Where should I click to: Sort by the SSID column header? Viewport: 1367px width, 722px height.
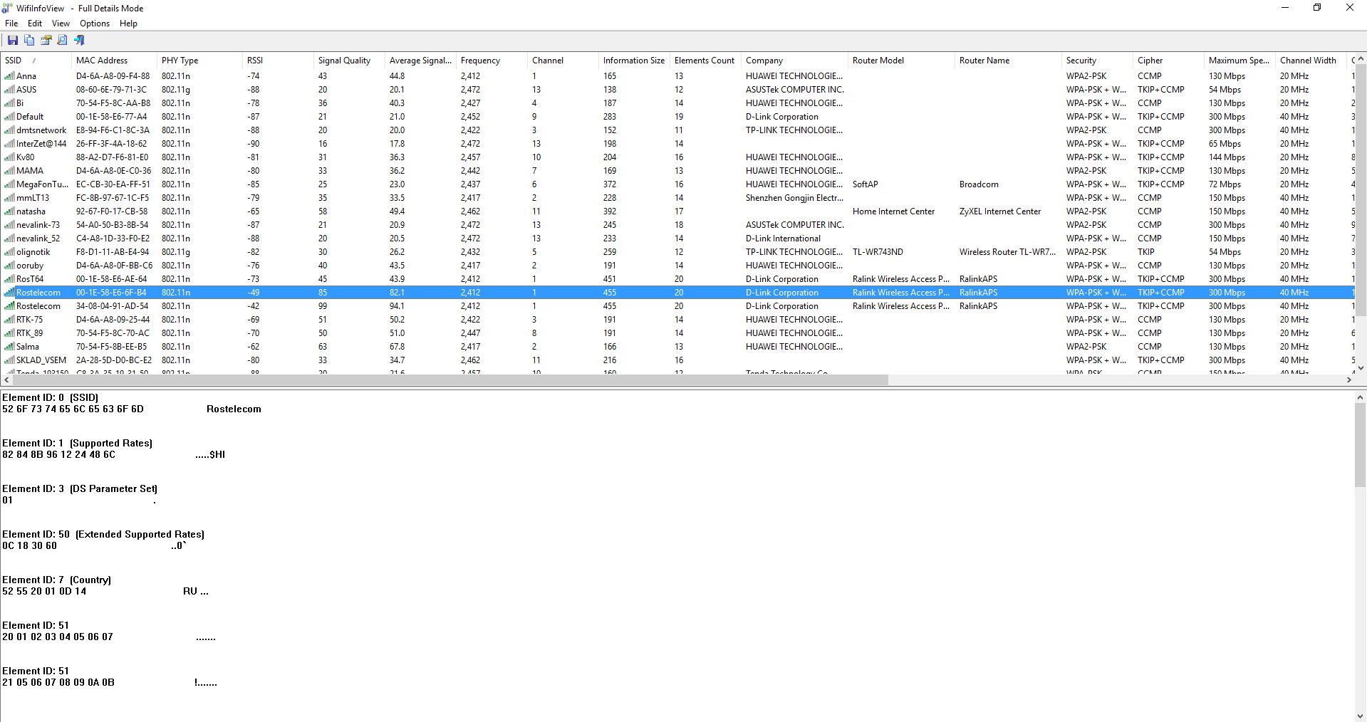(x=36, y=61)
